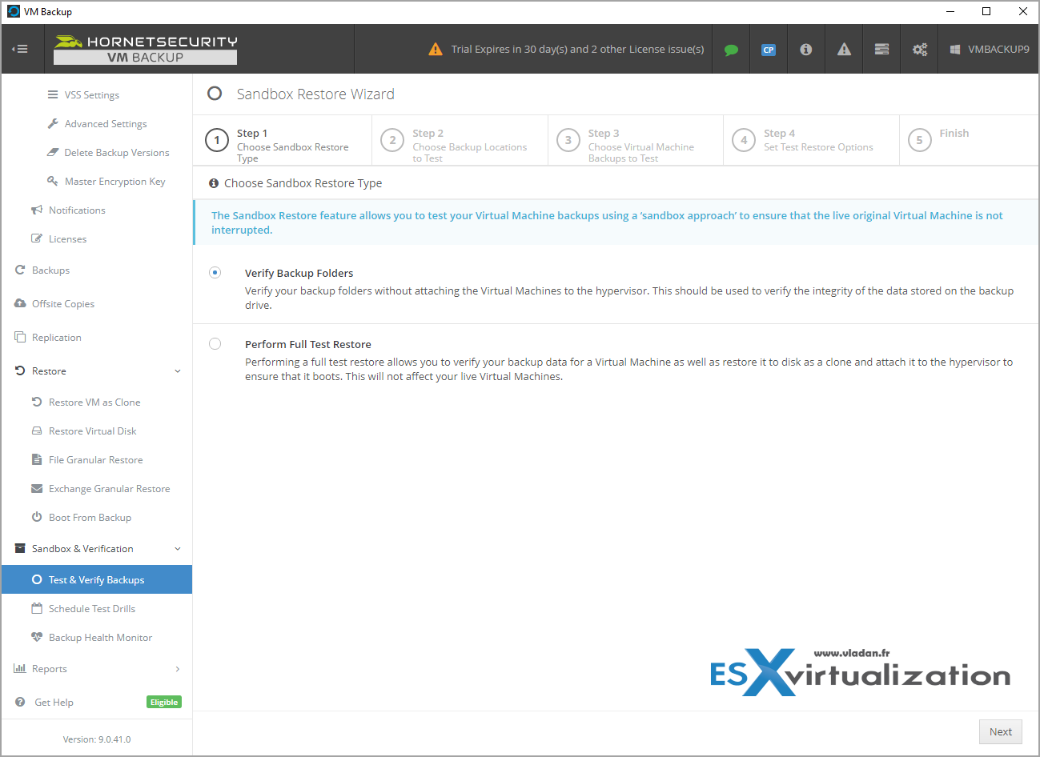The image size is (1040, 757).
Task: Click the Backups refresh icon
Action: point(20,270)
